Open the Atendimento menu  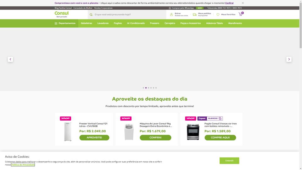[235, 23]
